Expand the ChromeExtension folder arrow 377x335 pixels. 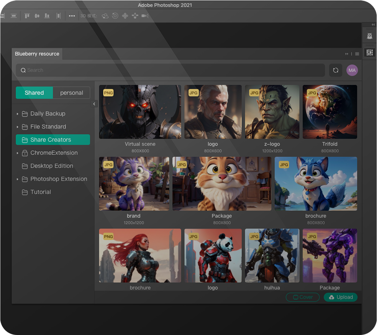click(18, 153)
